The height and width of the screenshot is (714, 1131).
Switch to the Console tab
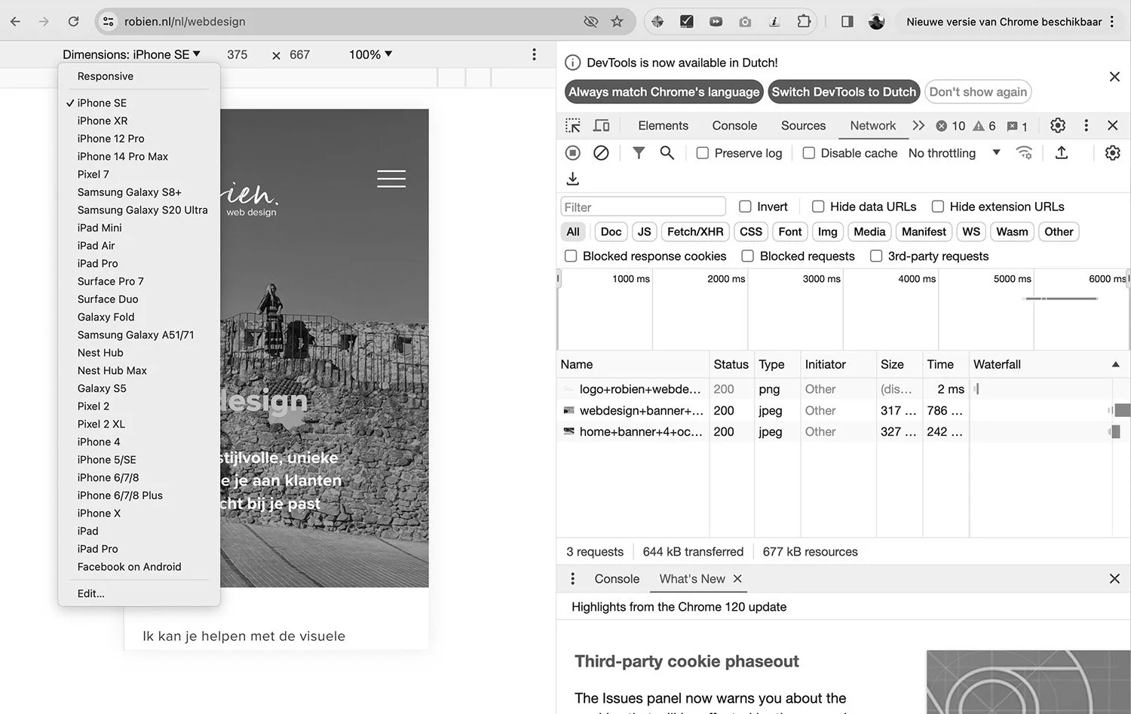click(x=734, y=125)
